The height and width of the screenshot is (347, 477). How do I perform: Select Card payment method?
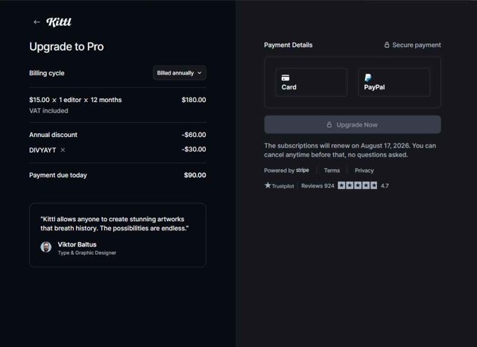[x=312, y=83]
